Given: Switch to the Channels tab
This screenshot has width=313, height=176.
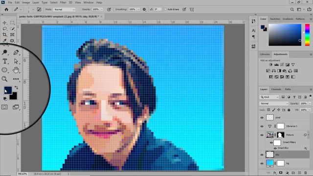Looking at the screenshot, I should (276, 89).
